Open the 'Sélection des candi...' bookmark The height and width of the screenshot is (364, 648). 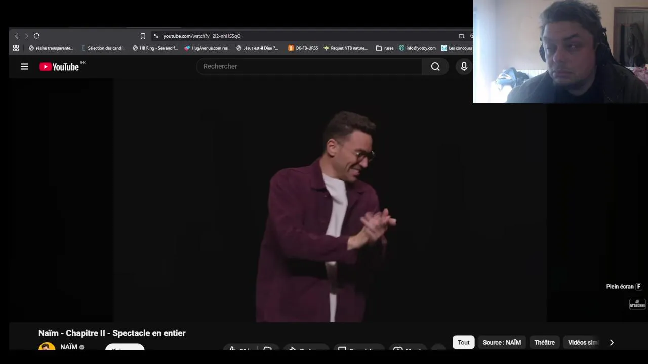103,48
